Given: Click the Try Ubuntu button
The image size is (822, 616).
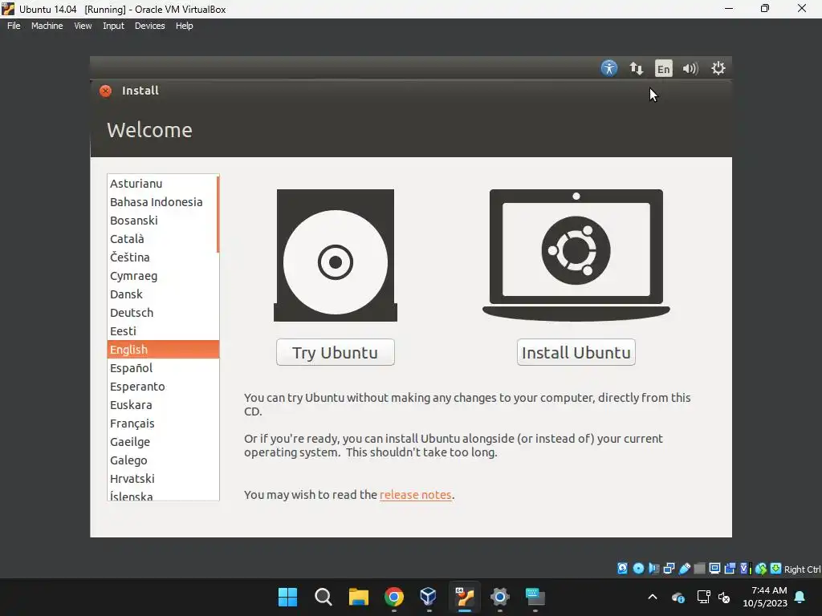Looking at the screenshot, I should pyautogui.click(x=336, y=353).
